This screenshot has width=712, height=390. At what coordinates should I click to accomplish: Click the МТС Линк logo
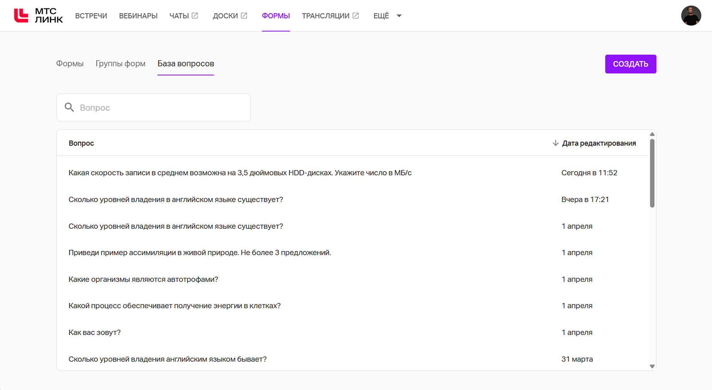coord(38,15)
